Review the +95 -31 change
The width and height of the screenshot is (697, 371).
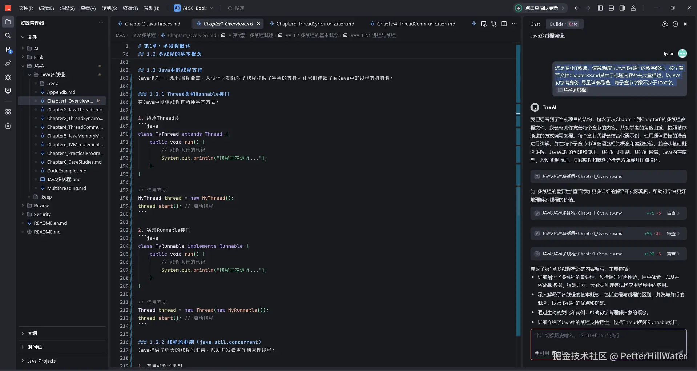pos(673,234)
